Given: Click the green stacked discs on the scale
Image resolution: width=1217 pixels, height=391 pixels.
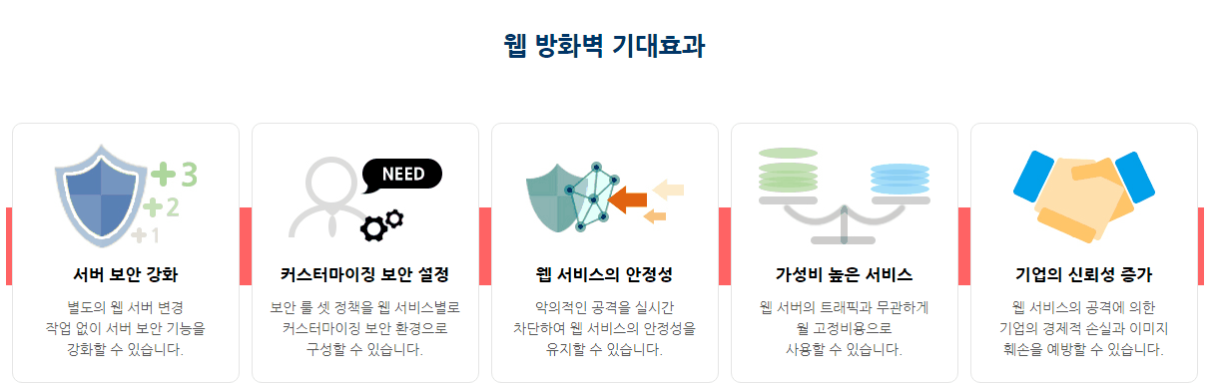Looking at the screenshot, I should coord(789,170).
